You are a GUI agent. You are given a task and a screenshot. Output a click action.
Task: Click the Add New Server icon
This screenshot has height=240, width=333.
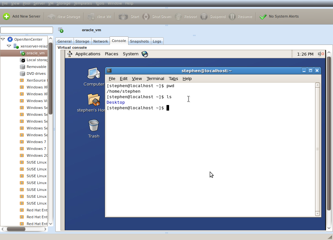7,17
